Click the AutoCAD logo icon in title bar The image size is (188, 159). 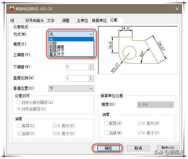pos(12,9)
